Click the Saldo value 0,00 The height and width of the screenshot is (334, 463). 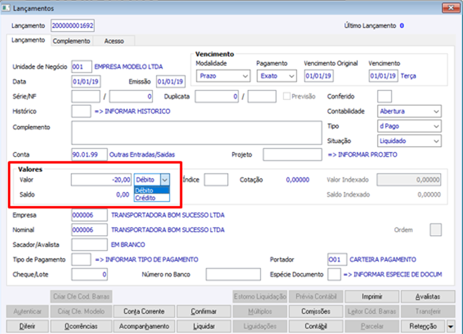[x=123, y=195]
